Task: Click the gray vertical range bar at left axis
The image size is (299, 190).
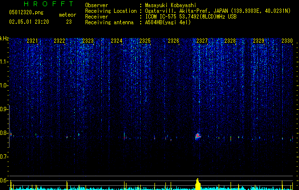Action: (10, 126)
